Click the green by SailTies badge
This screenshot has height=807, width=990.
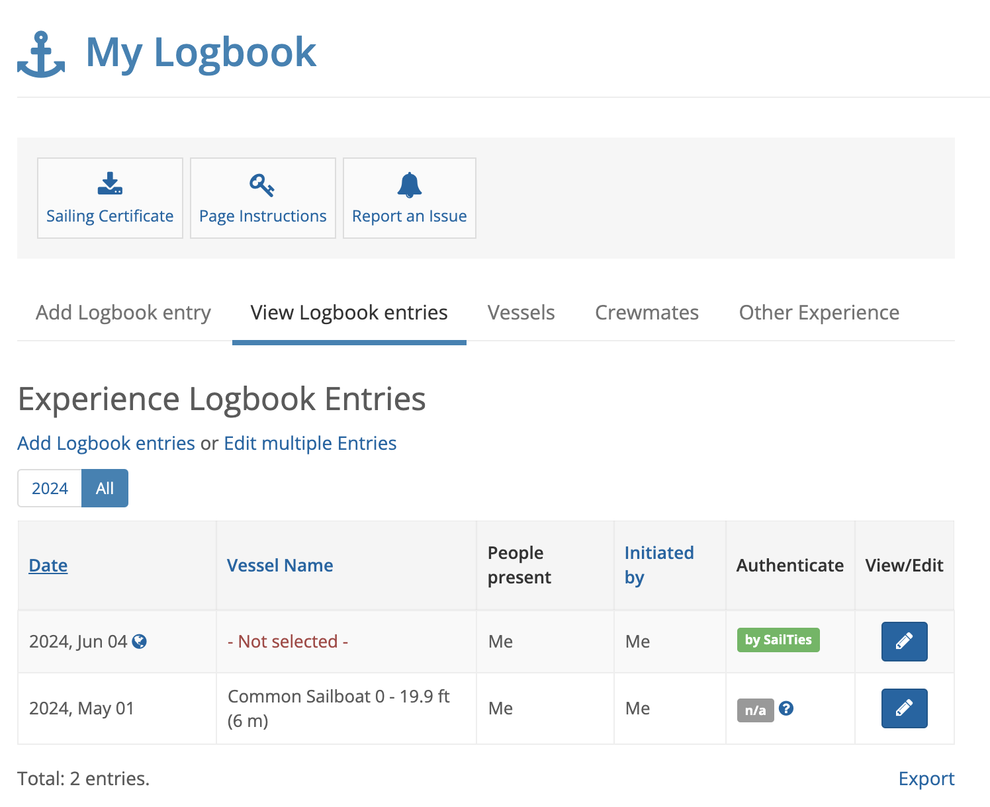[x=778, y=640]
